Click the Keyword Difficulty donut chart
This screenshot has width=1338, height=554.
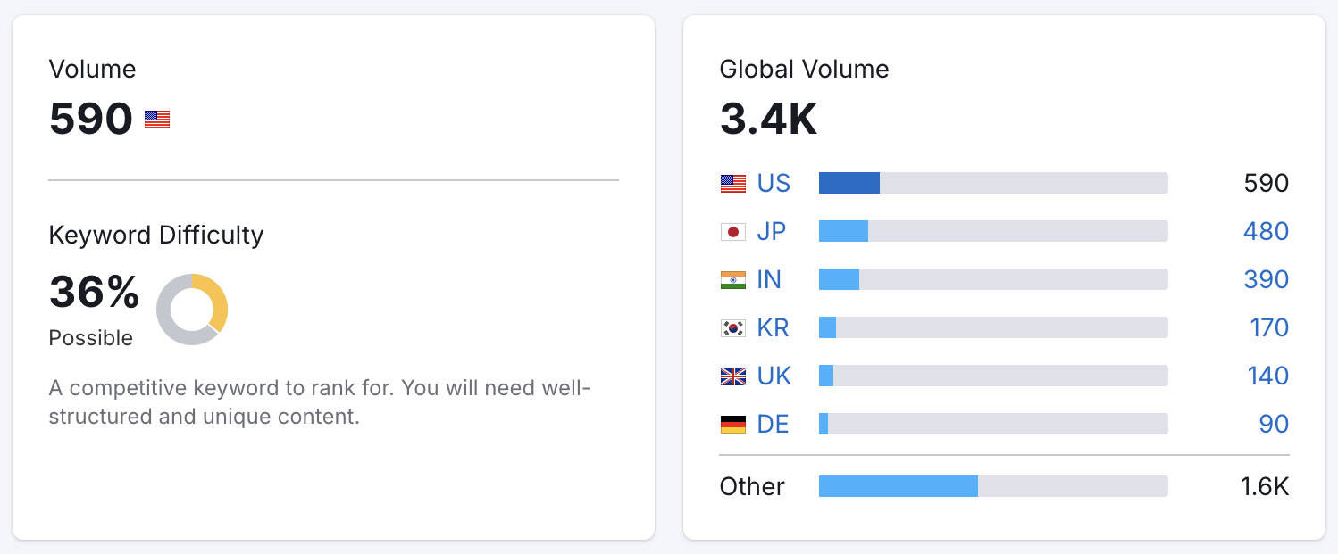(x=192, y=310)
